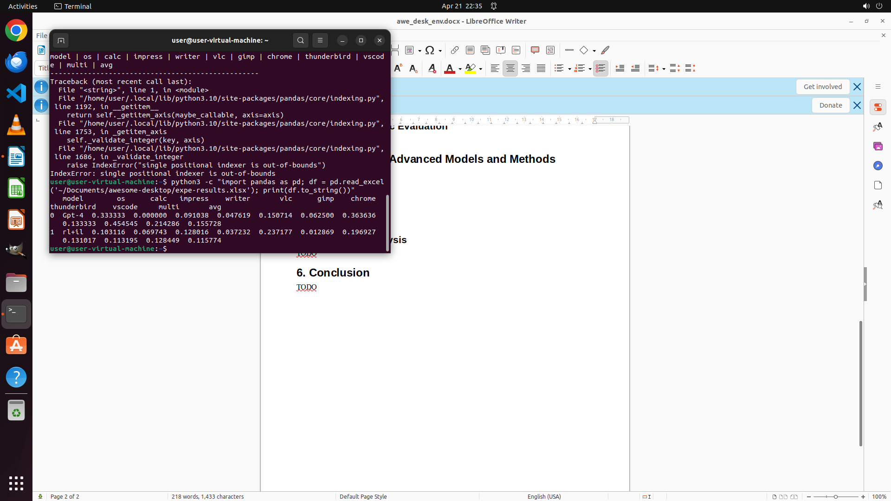
Task: Click the zoom slider in status bar
Action: pyautogui.click(x=835, y=496)
